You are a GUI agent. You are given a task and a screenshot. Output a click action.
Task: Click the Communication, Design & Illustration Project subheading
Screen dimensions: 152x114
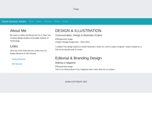pyautogui.click(x=79, y=35)
